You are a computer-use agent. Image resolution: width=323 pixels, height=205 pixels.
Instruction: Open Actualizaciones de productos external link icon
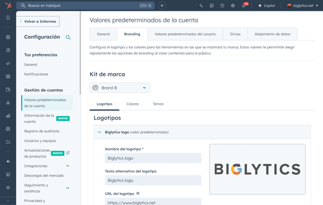(68, 153)
